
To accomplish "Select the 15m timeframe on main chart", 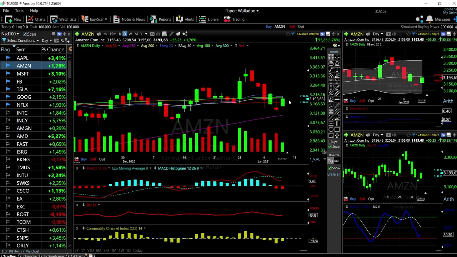I will click(113, 34).
